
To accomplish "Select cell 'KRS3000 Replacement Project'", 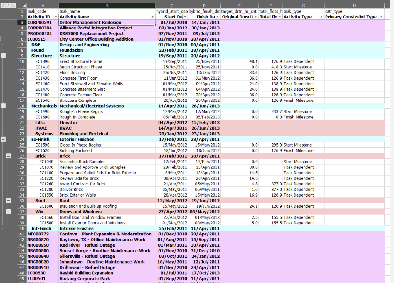I will (x=107, y=34).
